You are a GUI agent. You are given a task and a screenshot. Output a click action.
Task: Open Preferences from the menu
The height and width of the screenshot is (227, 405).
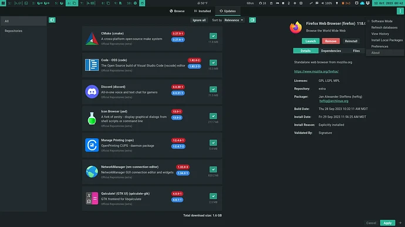pyautogui.click(x=380, y=46)
